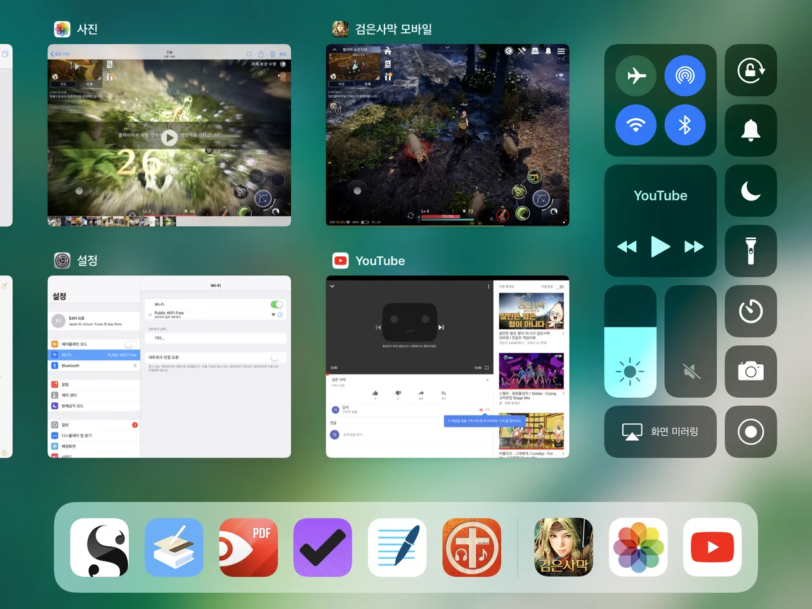The image size is (812, 609).
Task: Open PDF Expert from the dock
Action: tap(249, 547)
